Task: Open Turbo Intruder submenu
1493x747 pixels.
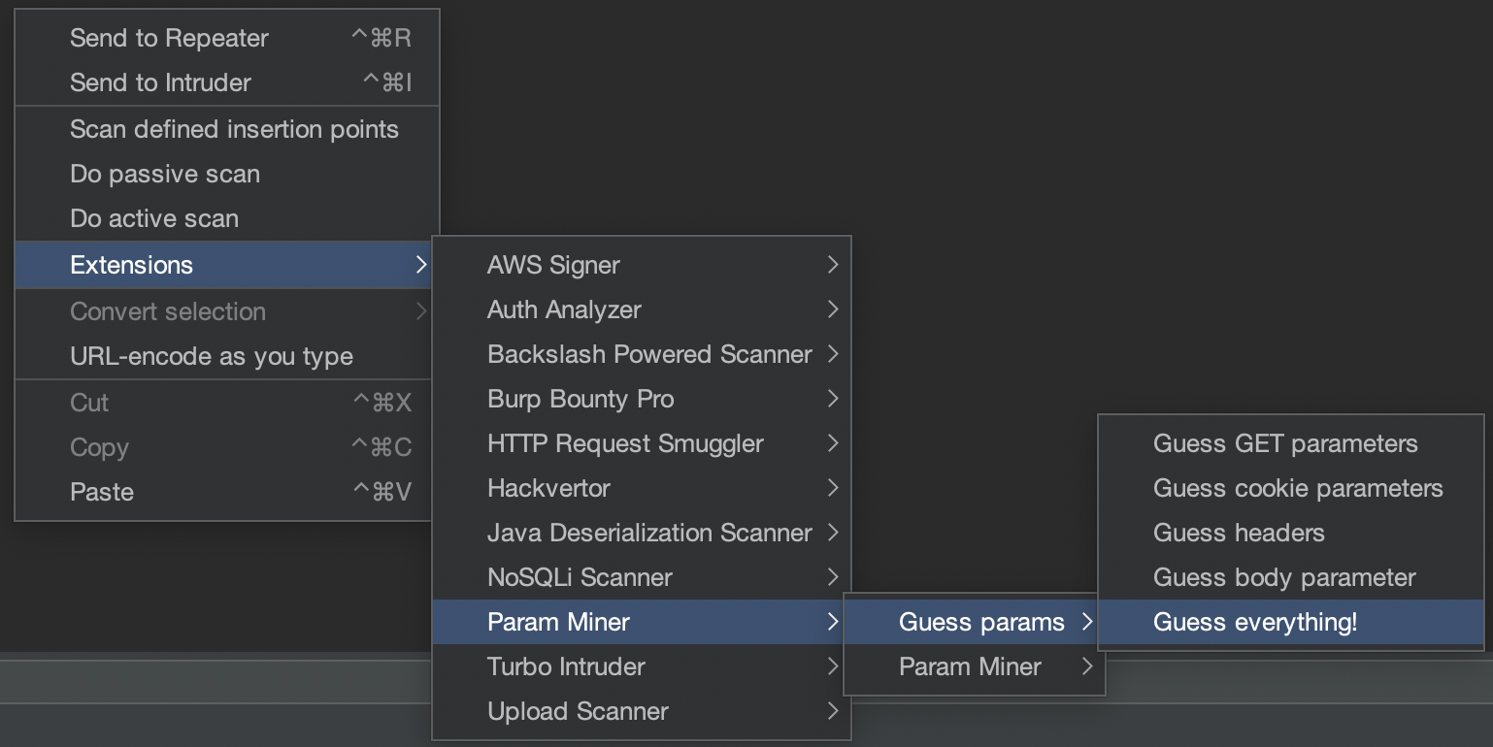Action: [642, 666]
